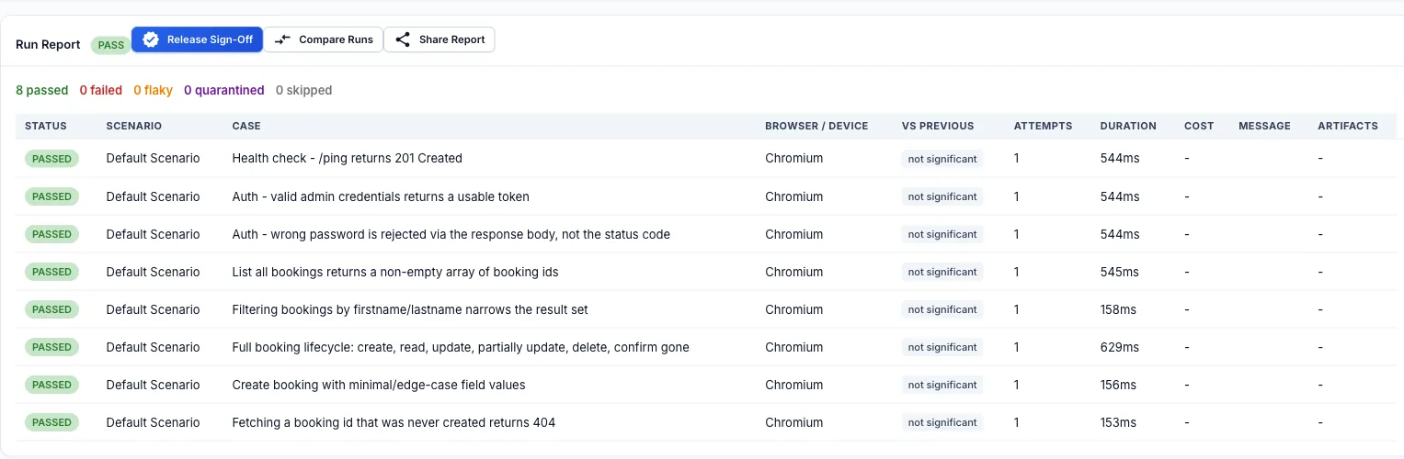The height and width of the screenshot is (459, 1404).
Task: Click the 156ms duration value
Action: [x=1119, y=385]
